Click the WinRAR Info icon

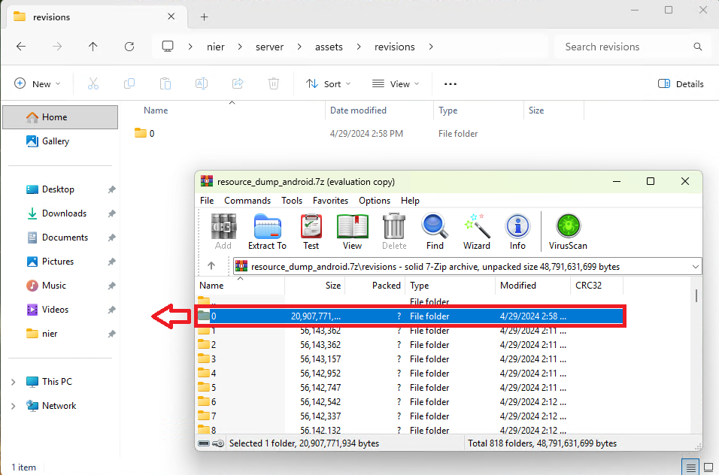point(517,226)
